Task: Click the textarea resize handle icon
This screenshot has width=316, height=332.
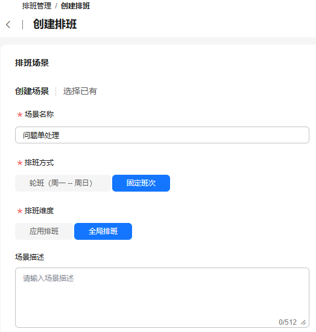Action: tap(303, 322)
